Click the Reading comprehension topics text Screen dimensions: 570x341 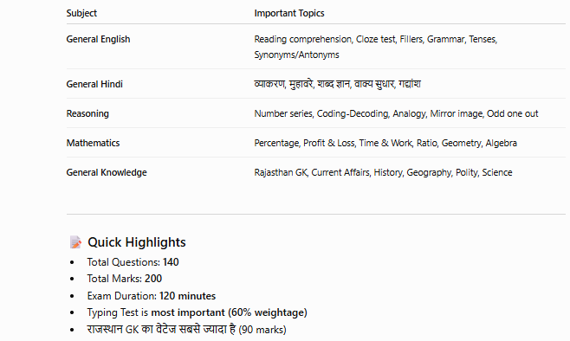click(375, 39)
